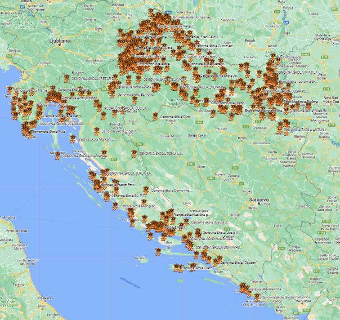Click marker beside Osnovna škola Zrinskih label
The image size is (340, 320).
[x=97, y=131]
